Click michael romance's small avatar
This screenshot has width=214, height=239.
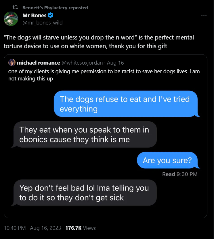pos(12,63)
